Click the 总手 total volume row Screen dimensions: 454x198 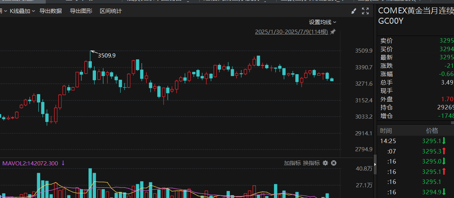pyautogui.click(x=416, y=82)
